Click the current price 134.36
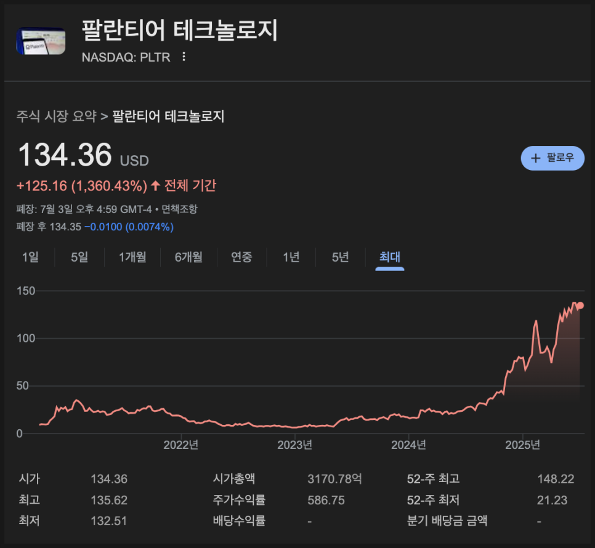Screen dimensions: 595x548 65,155
